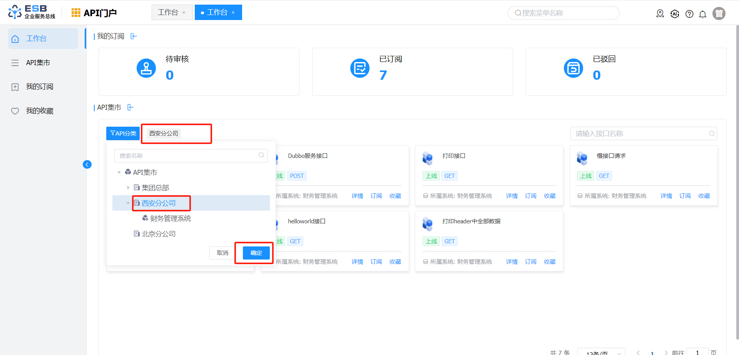The width and height of the screenshot is (739, 355).
Task: Show notifications via the bell icon
Action: (x=702, y=14)
